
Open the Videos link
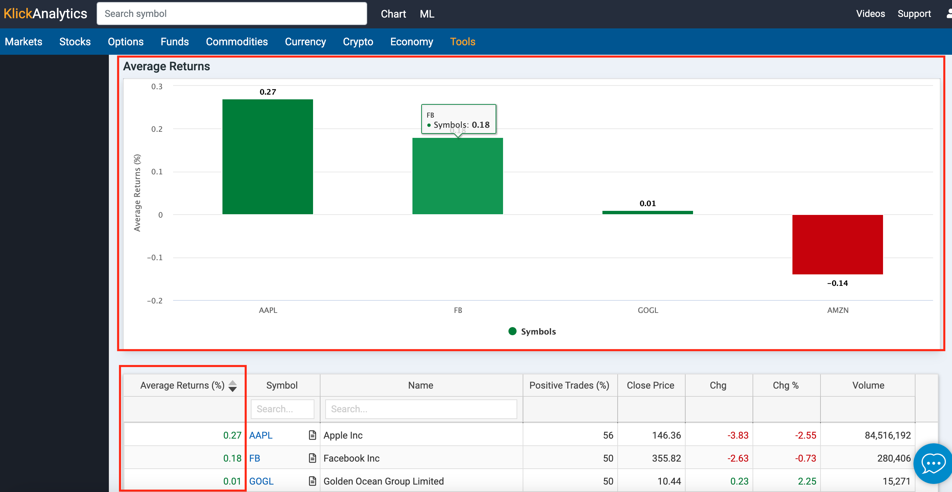[x=870, y=14]
